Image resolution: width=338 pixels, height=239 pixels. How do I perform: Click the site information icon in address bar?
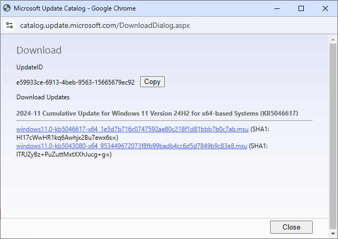9,25
